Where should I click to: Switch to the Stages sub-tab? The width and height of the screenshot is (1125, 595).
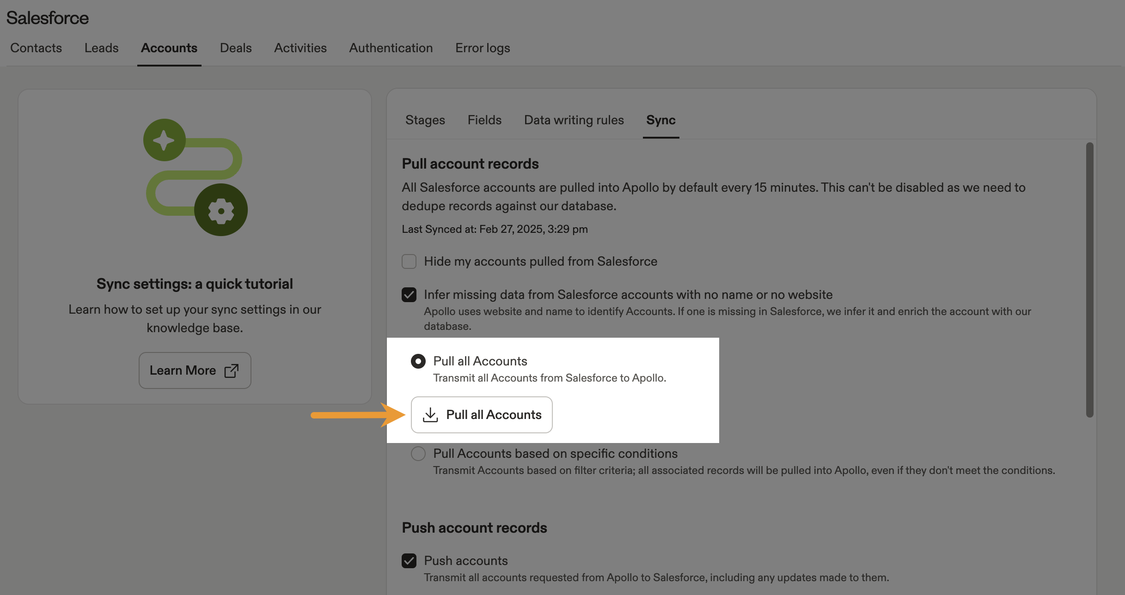click(x=425, y=120)
